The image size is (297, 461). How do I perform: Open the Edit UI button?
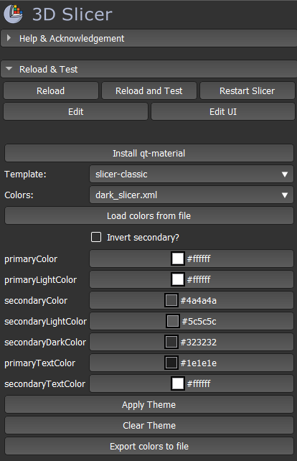coord(223,112)
